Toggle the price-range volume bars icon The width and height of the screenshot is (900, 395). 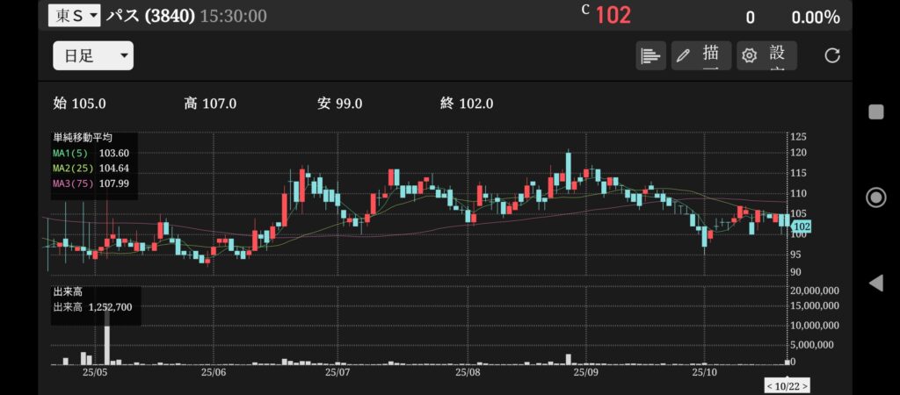(x=650, y=56)
